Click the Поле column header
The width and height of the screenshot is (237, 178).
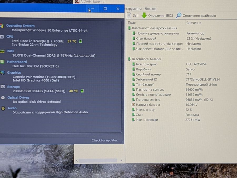coord(132,23)
